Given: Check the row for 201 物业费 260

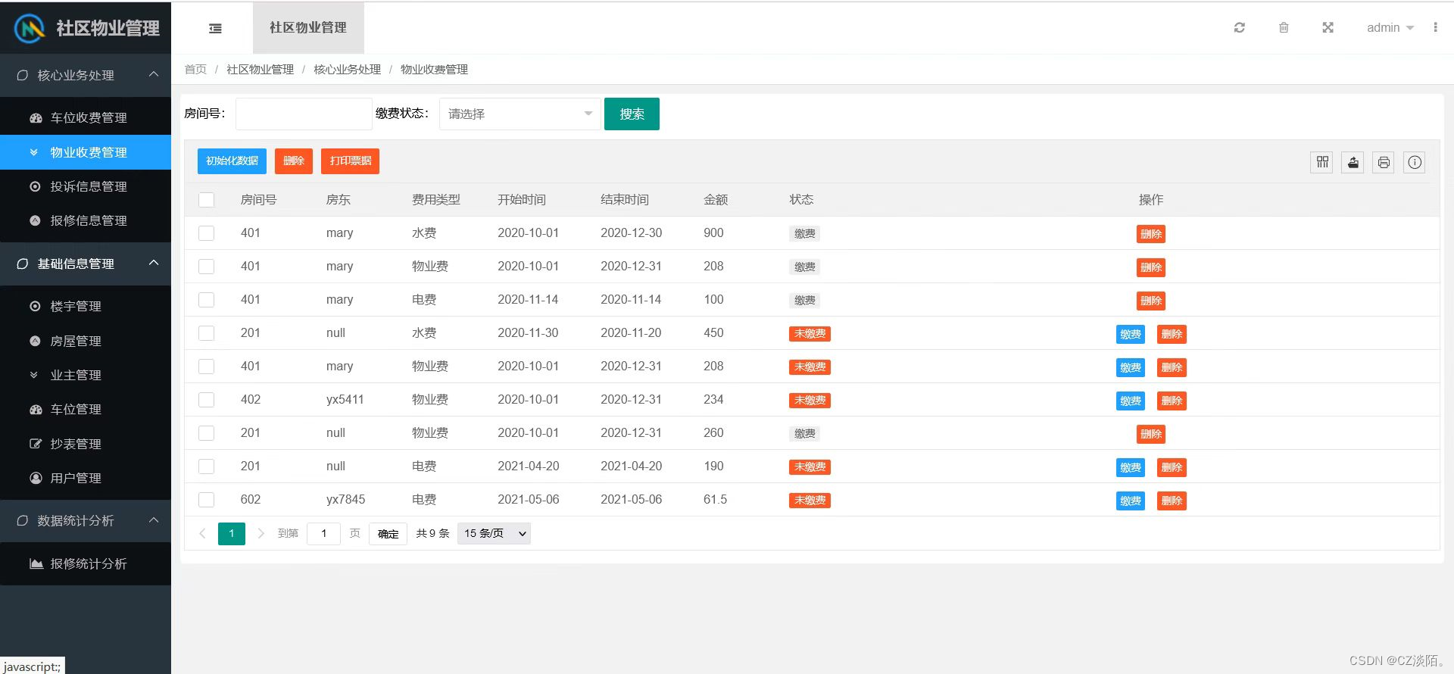Looking at the screenshot, I should point(206,433).
